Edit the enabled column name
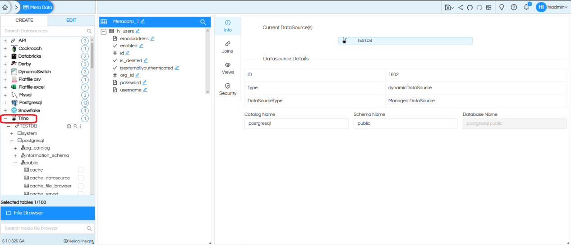This screenshot has width=571, height=246. [x=141, y=46]
